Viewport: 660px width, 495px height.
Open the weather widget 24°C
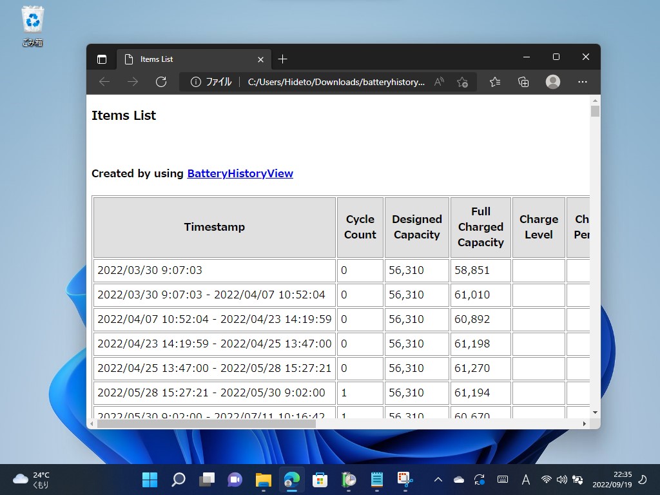pos(32,480)
